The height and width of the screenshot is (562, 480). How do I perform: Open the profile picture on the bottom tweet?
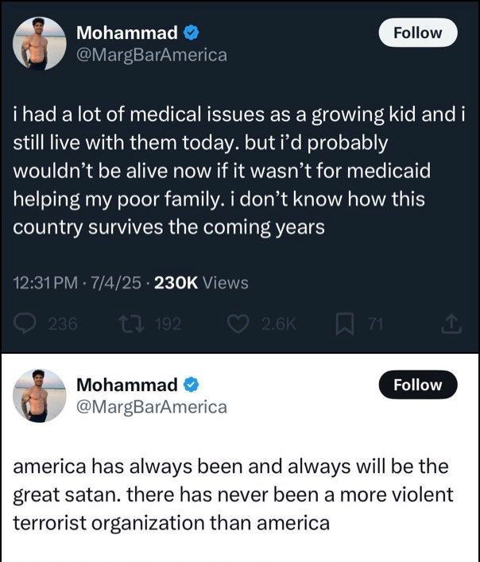coord(40,395)
